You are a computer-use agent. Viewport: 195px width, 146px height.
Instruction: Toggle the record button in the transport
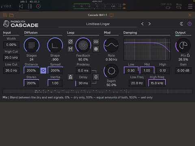click(38, 6)
